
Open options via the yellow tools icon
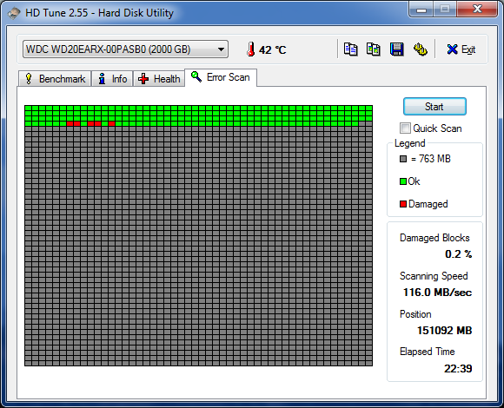(x=420, y=49)
